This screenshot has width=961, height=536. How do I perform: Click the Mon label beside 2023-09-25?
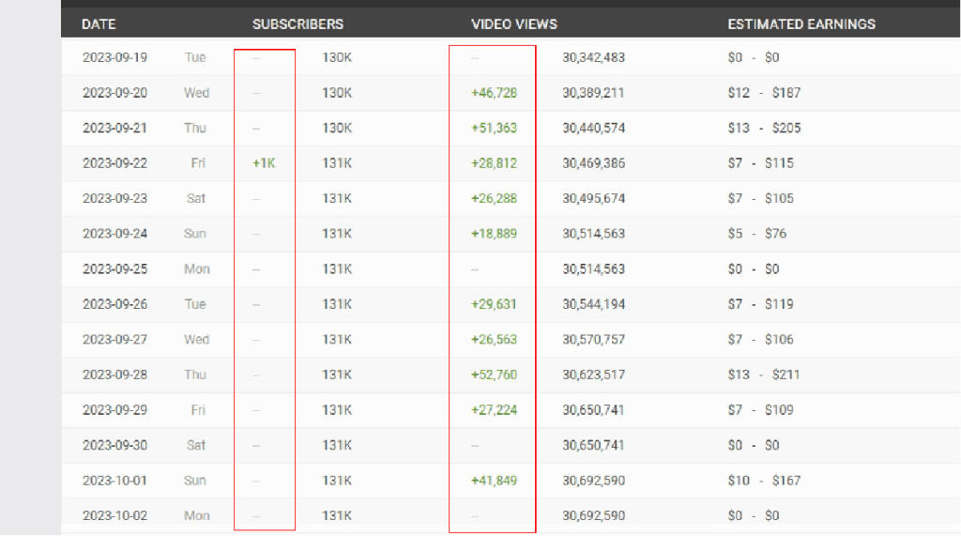click(x=196, y=269)
